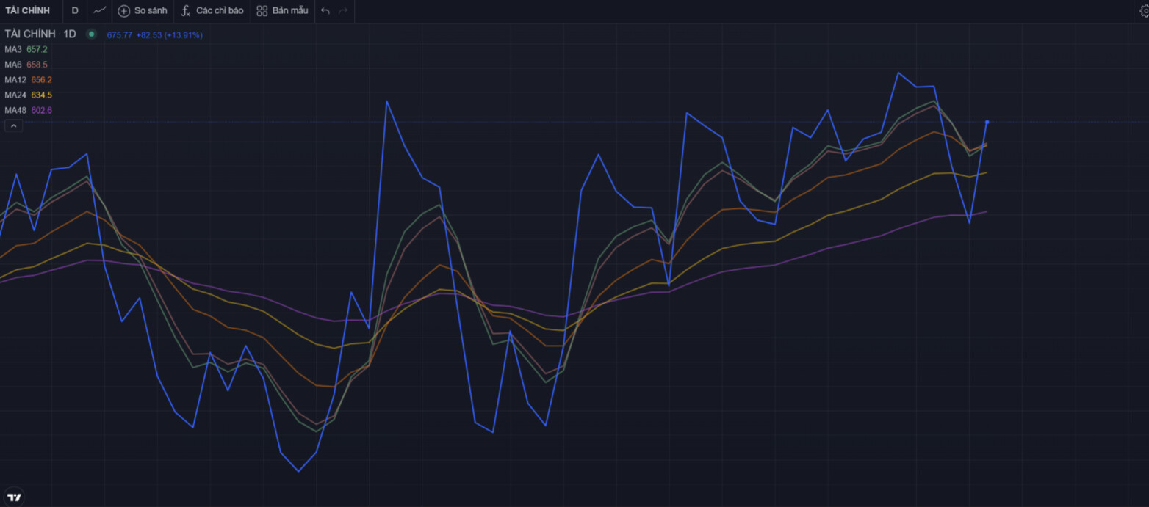Collapse the indicator legend list
1149x507 pixels.
[14, 126]
